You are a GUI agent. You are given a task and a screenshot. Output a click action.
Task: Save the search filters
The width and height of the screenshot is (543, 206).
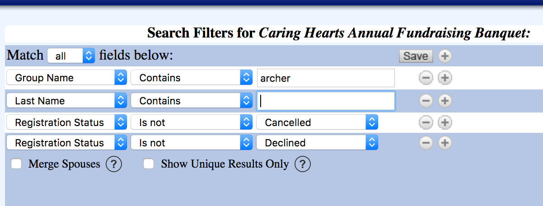[x=416, y=56]
